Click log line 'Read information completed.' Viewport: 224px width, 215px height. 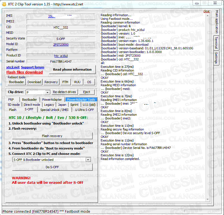click(x=120, y=159)
